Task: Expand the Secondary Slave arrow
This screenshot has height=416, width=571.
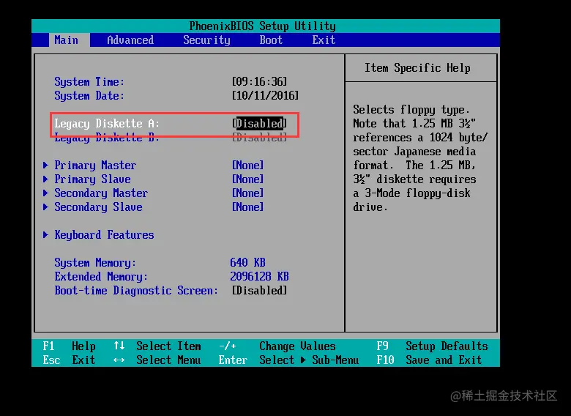Action: click(45, 207)
